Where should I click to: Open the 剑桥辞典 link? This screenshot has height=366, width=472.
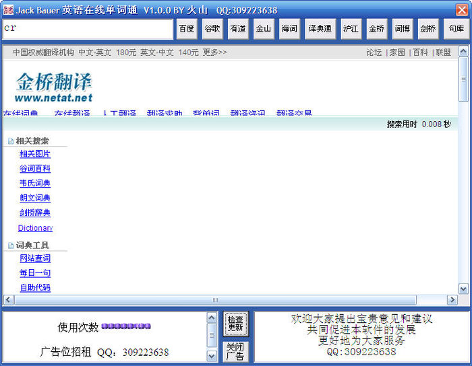pos(35,213)
